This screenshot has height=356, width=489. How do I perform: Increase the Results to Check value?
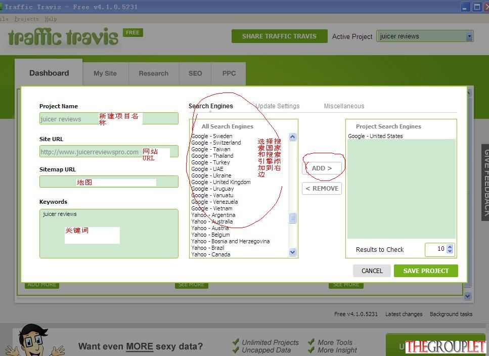tap(450, 247)
